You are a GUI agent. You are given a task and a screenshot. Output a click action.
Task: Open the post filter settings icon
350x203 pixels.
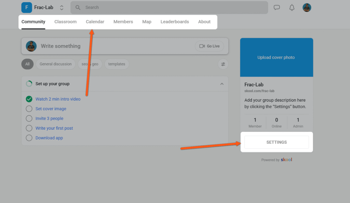click(x=223, y=64)
